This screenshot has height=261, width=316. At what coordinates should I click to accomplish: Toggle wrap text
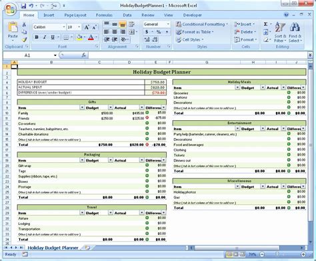click(131, 24)
